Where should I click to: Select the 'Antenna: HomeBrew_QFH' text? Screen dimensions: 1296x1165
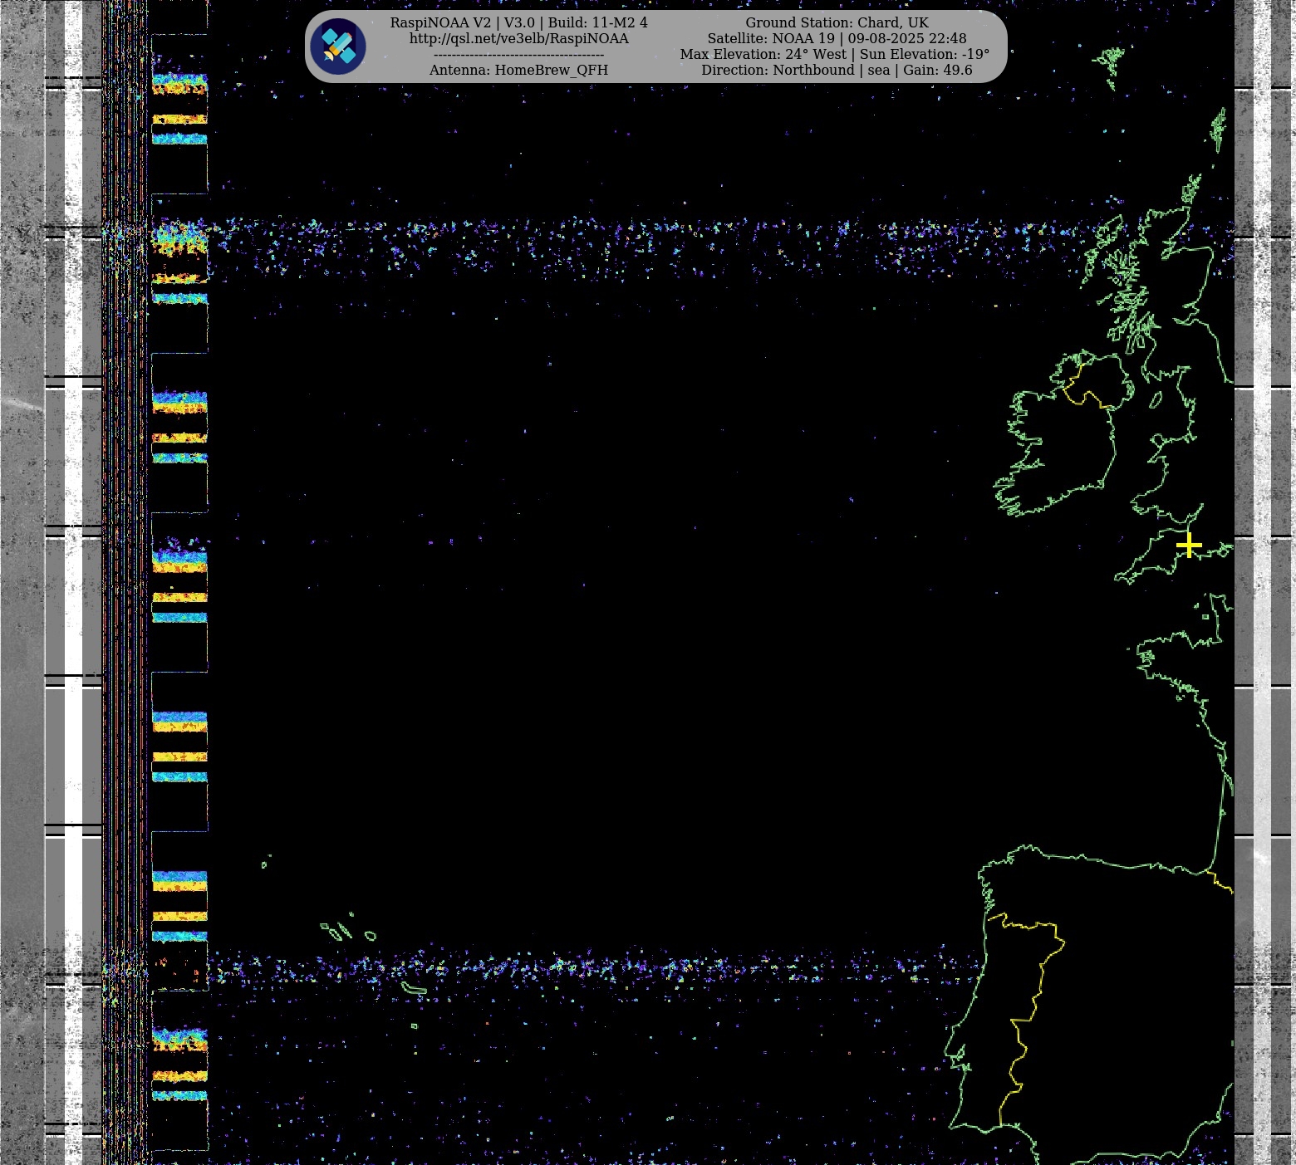pos(519,70)
